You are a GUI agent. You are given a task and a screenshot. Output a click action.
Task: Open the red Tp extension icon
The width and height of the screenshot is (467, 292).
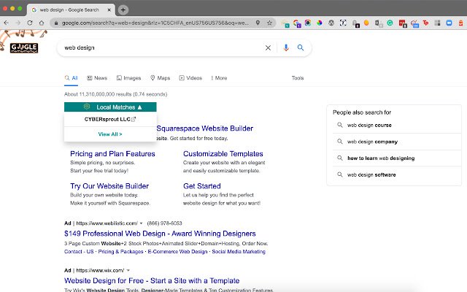425,23
